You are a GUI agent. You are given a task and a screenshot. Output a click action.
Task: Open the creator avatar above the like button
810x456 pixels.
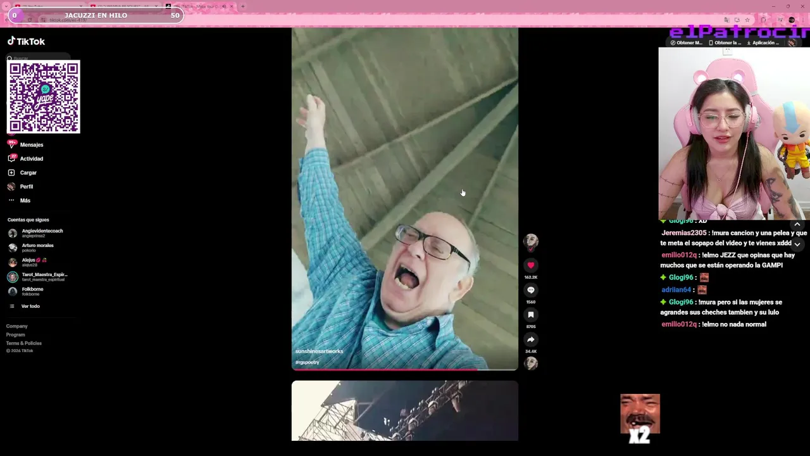pyautogui.click(x=531, y=241)
